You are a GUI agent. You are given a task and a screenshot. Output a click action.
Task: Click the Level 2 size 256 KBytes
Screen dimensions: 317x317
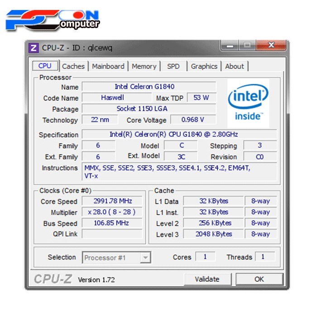[213, 223]
